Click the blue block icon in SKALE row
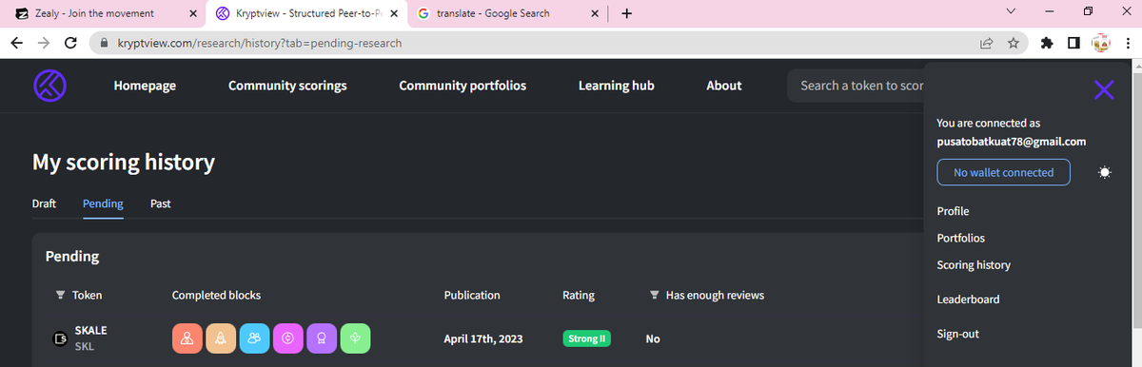This screenshot has height=367, width=1142. click(x=254, y=338)
